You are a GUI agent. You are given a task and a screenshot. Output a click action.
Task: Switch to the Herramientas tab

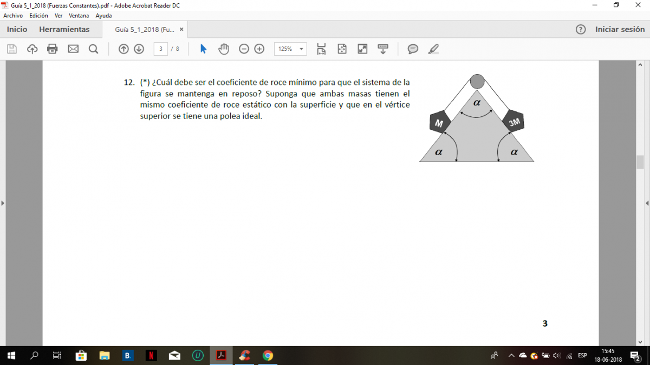(64, 29)
